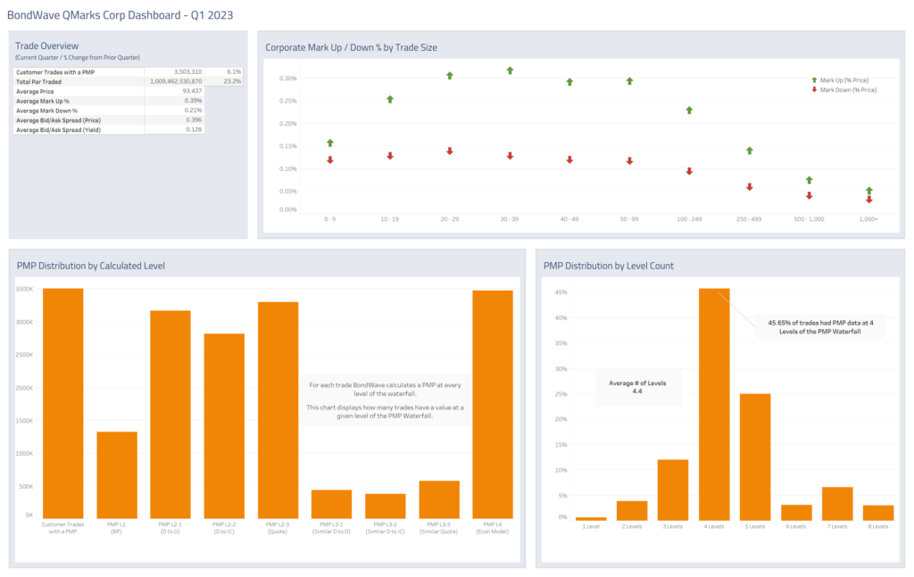Viewport: 914px width, 577px height.
Task: Select the green arrow above the 100-249 bucket
Action: (689, 110)
